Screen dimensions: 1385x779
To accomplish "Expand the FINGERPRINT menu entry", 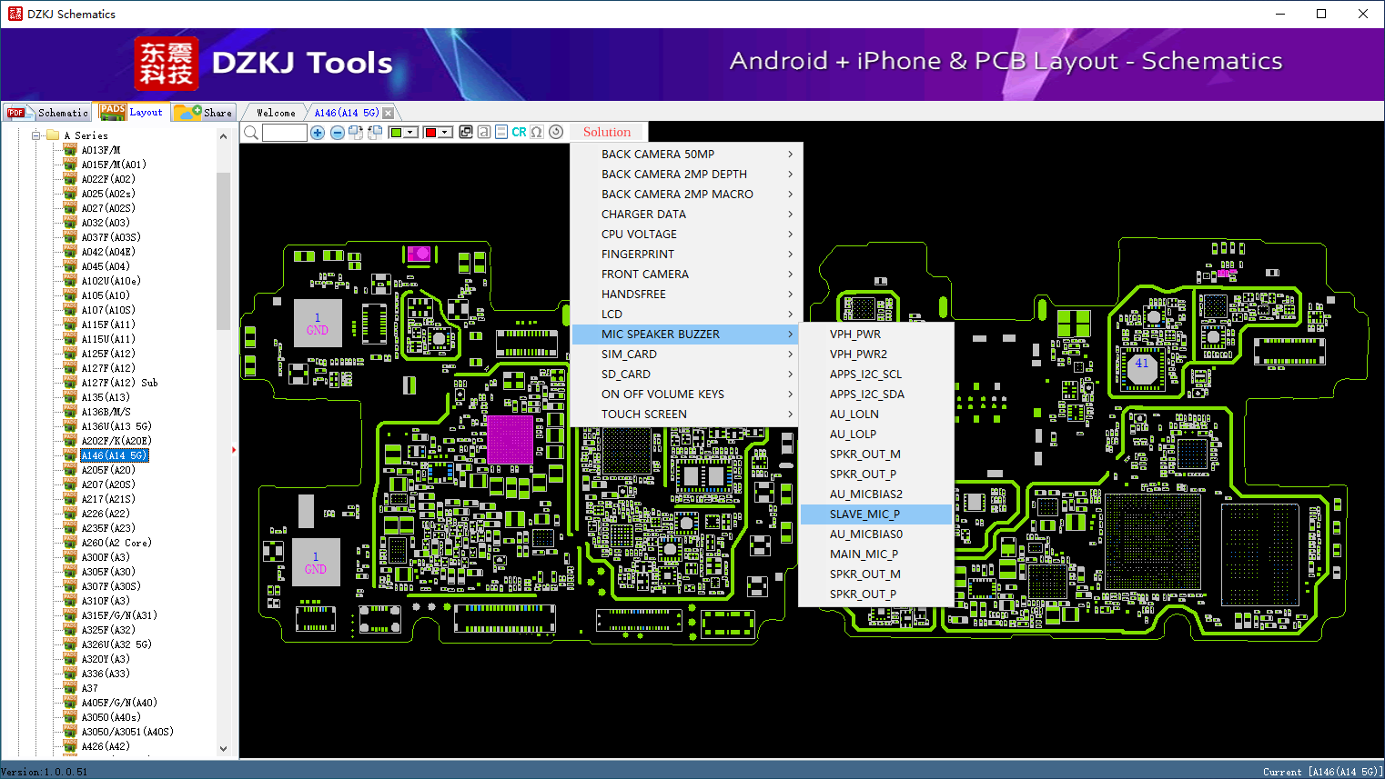I will click(687, 254).
